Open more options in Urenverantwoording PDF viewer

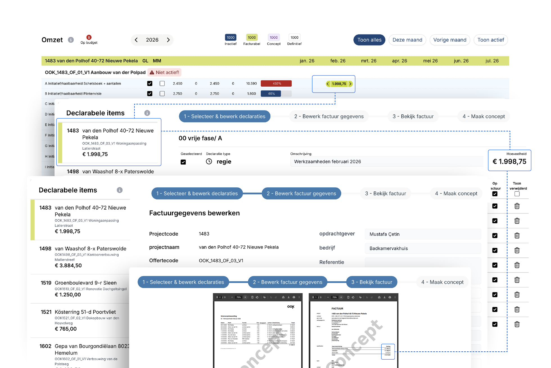click(x=299, y=297)
